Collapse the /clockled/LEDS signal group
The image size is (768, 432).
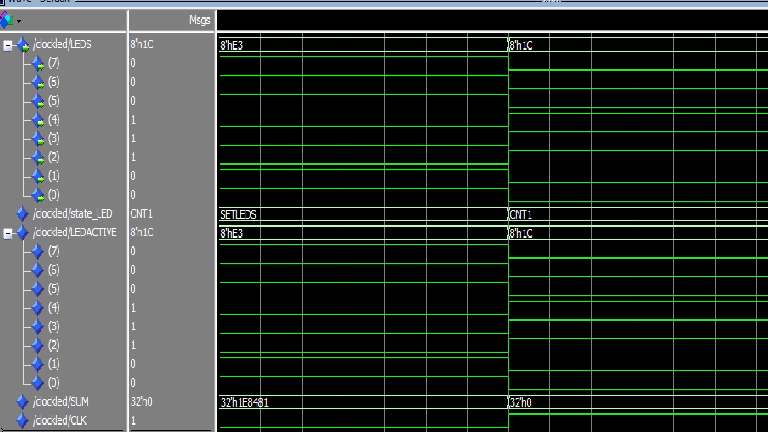click(7, 46)
